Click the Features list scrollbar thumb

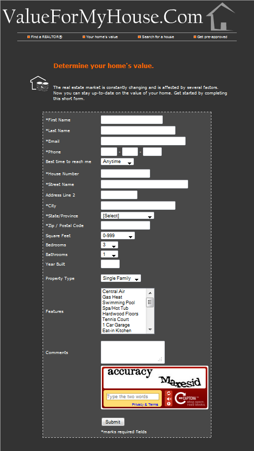click(150, 303)
